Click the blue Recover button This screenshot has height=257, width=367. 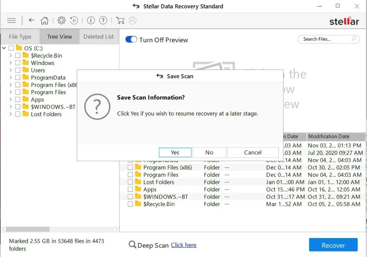click(333, 245)
